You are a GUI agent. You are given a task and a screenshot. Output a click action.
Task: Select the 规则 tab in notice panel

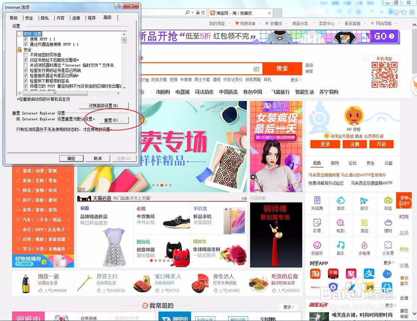pyautogui.click(x=334, y=163)
